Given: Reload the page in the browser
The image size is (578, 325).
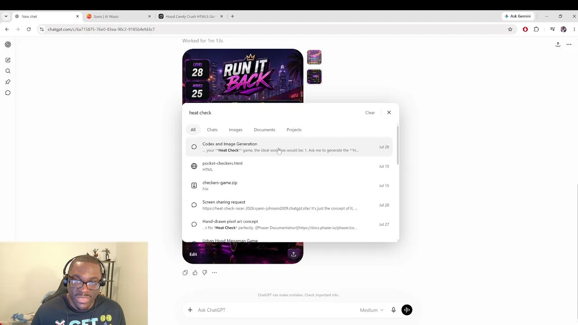Looking at the screenshot, I should (28, 29).
